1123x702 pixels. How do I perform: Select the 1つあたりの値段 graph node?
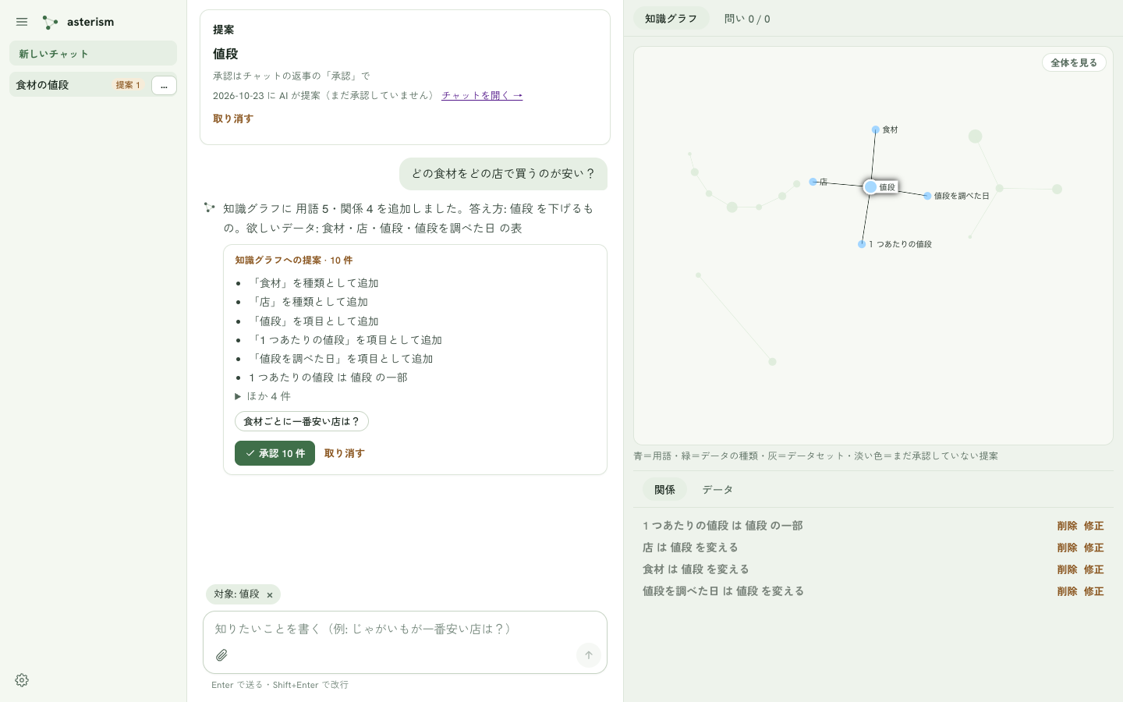pos(862,244)
